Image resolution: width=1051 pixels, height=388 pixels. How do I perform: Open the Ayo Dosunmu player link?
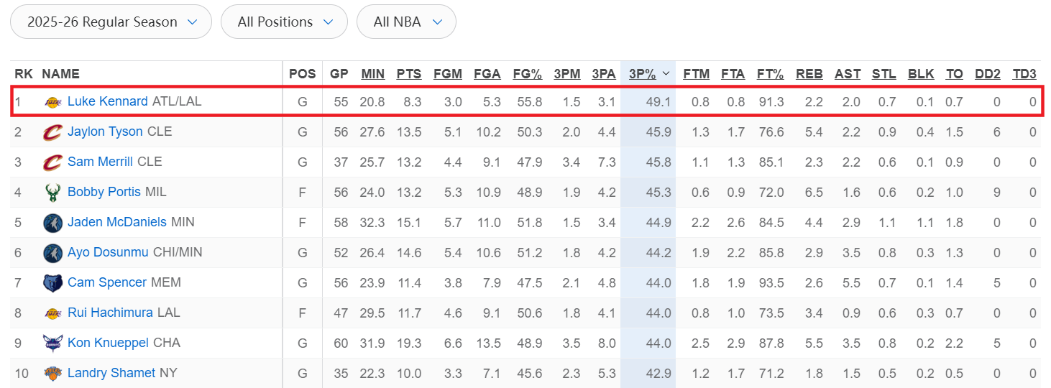(x=108, y=252)
